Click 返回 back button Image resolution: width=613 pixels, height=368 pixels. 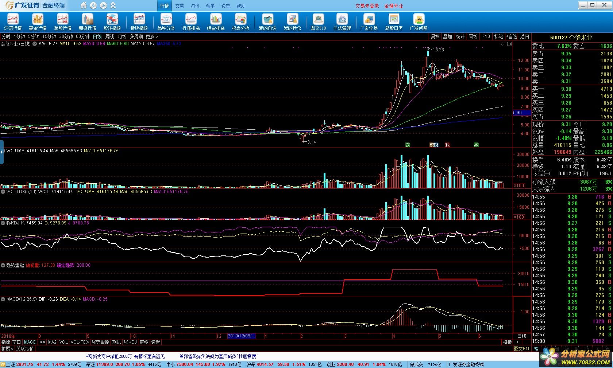pos(525,36)
